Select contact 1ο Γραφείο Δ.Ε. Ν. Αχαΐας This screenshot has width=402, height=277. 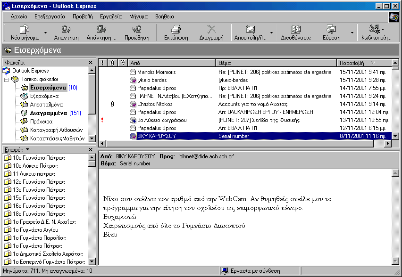44,222
